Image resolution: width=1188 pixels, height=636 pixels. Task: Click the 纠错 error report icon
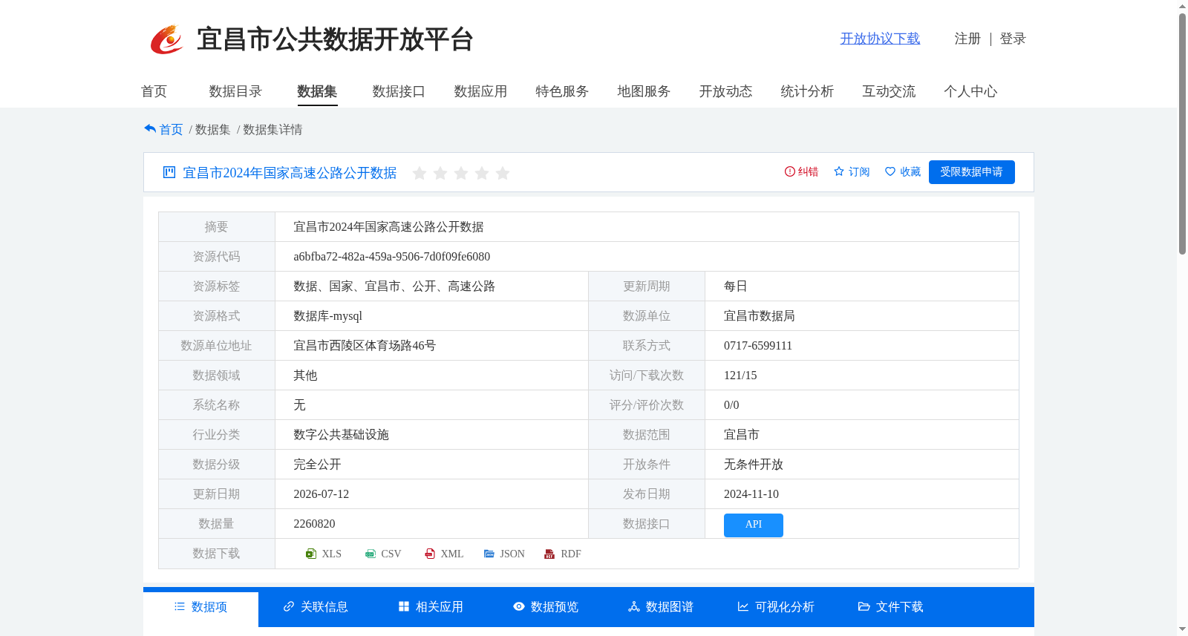[790, 171]
